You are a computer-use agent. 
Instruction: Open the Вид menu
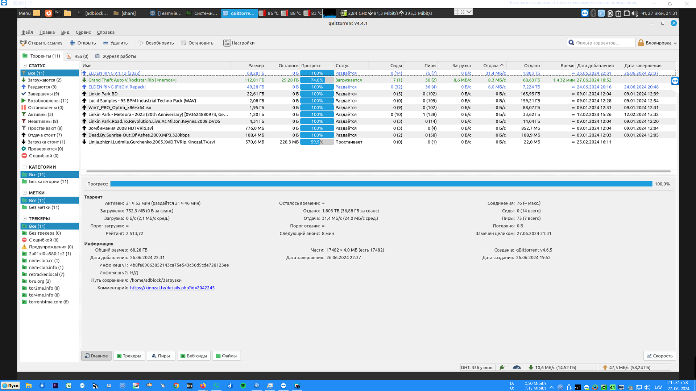click(x=65, y=32)
